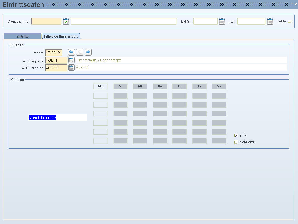Click the Di weekday header button

point(121,86)
